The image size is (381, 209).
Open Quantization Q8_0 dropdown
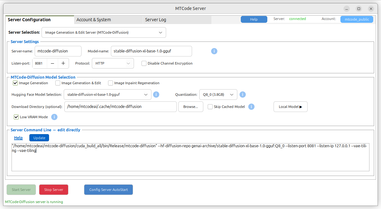pos(218,95)
